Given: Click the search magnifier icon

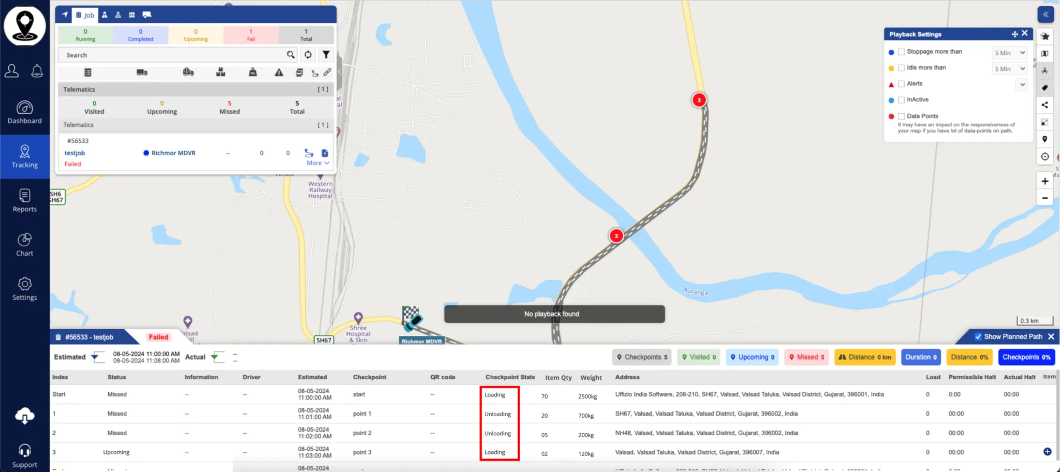Looking at the screenshot, I should coord(291,55).
